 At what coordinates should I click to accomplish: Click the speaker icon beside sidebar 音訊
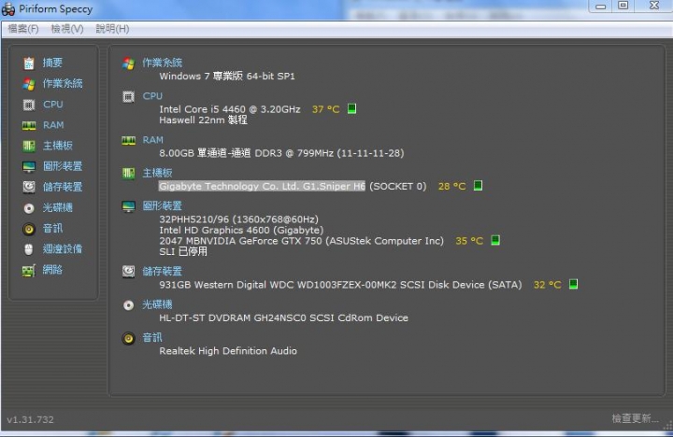[29, 229]
